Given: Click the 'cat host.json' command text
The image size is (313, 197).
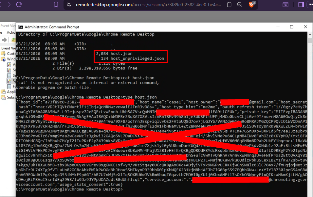Looking at the screenshot, I should pyautogui.click(x=138, y=78).
